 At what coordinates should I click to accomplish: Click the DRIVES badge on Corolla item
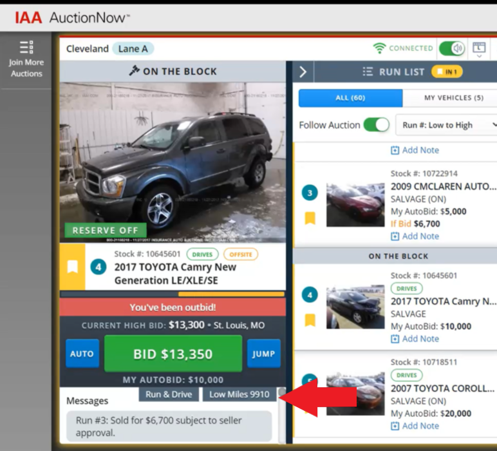(x=406, y=375)
